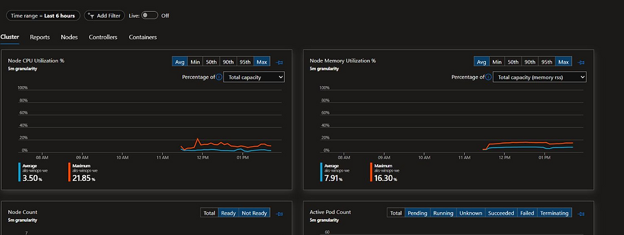
Task: Pin the Node Memory Utilization chart
Action: pos(581,62)
